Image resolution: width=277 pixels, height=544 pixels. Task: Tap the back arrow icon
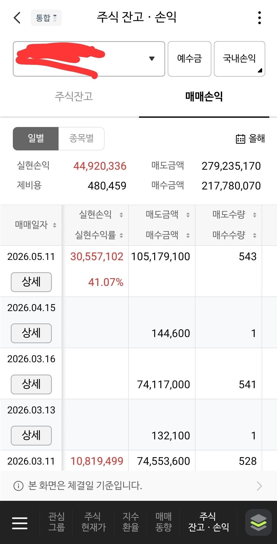click(17, 18)
